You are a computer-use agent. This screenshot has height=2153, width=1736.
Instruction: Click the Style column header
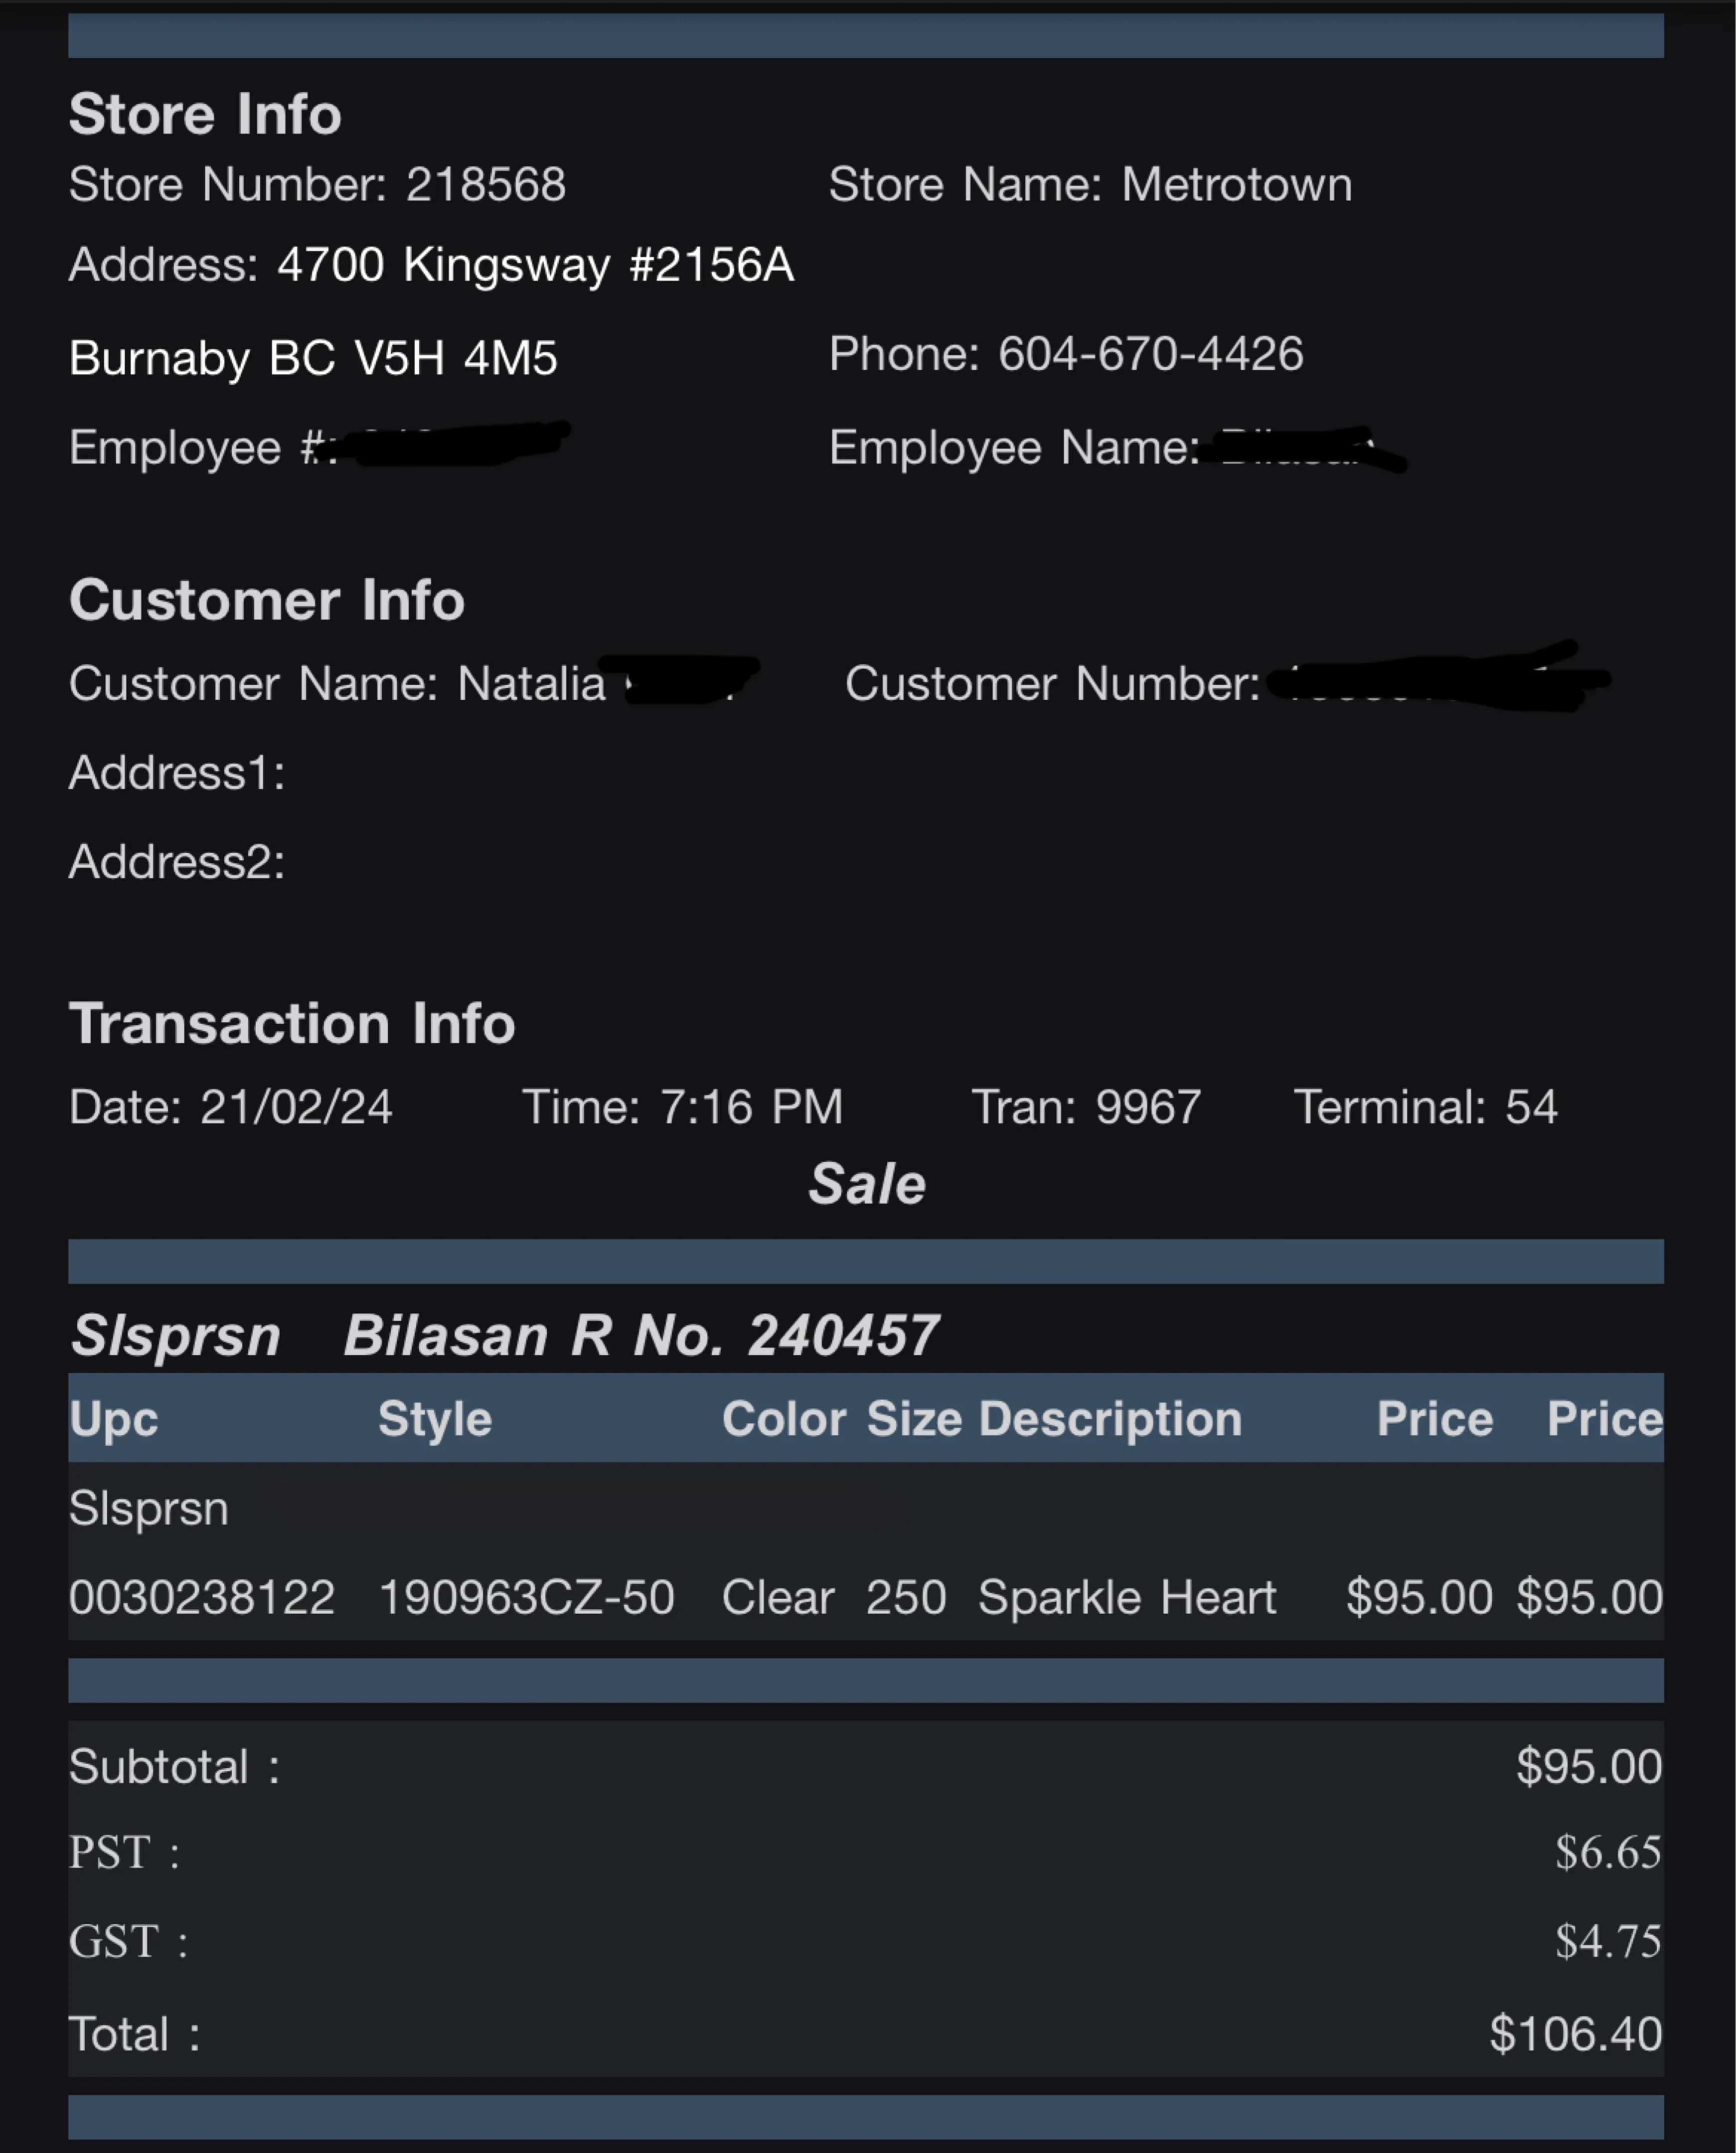435,1419
